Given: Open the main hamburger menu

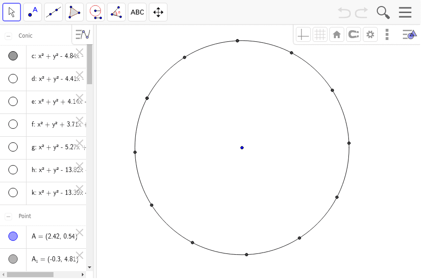Looking at the screenshot, I should [405, 12].
